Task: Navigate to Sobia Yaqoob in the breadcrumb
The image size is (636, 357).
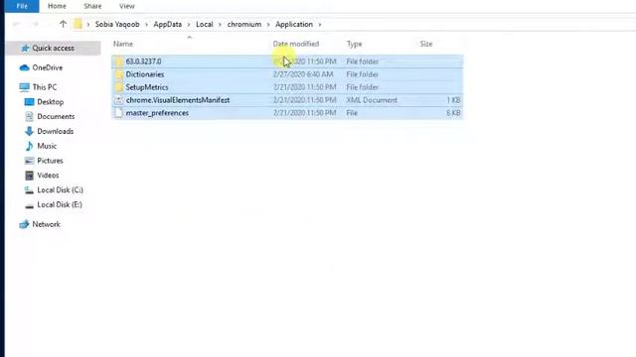Action: (117, 24)
